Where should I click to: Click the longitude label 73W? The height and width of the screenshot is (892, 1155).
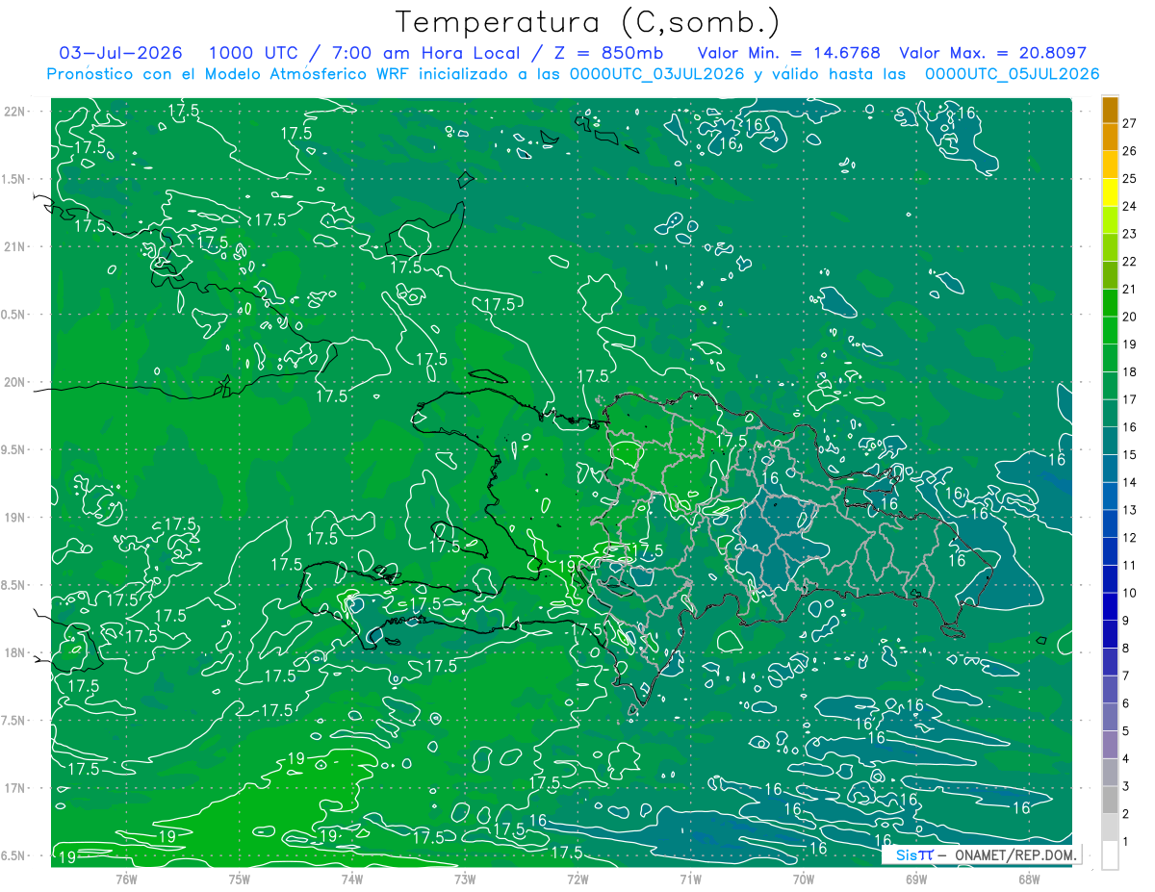point(465,879)
